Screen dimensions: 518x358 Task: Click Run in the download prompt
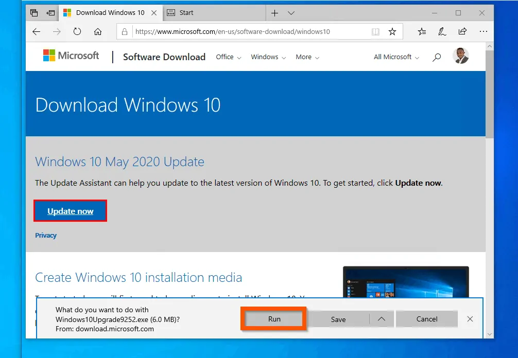click(x=274, y=319)
